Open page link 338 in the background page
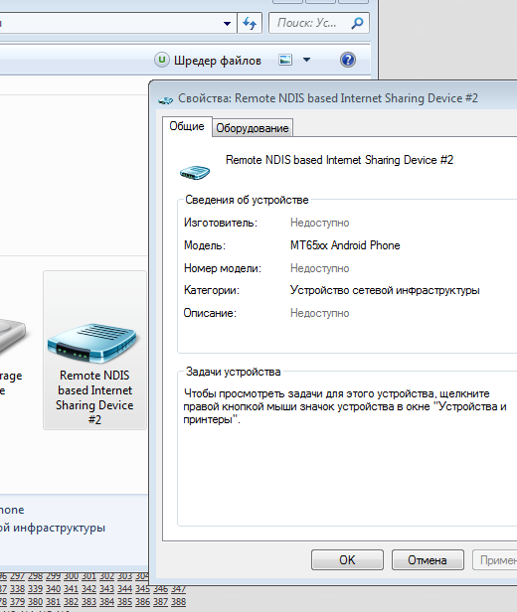Viewport: 517px width, 612px height. [17, 589]
